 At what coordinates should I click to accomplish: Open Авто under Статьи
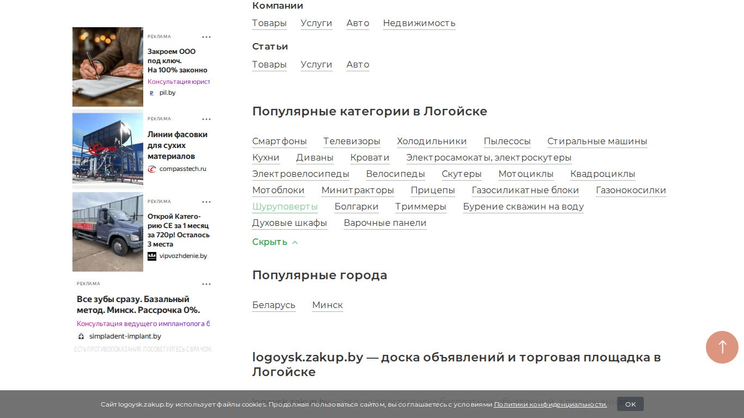358,65
